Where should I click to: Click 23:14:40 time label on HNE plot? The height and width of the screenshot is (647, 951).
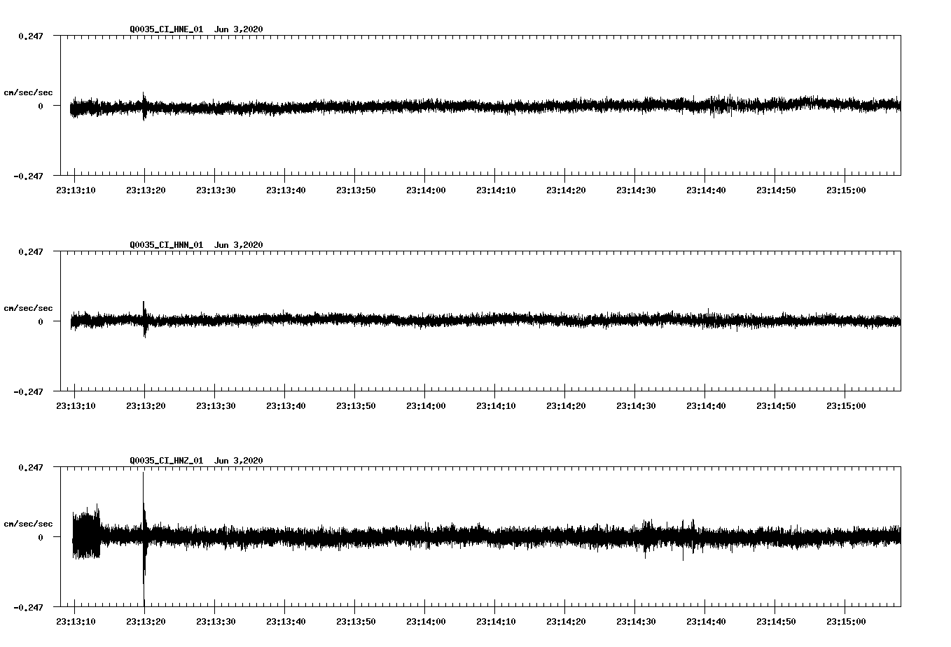pos(705,190)
